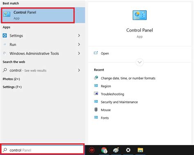Open Fonts recent item
This screenshot has width=194, height=155.
pos(105,118)
